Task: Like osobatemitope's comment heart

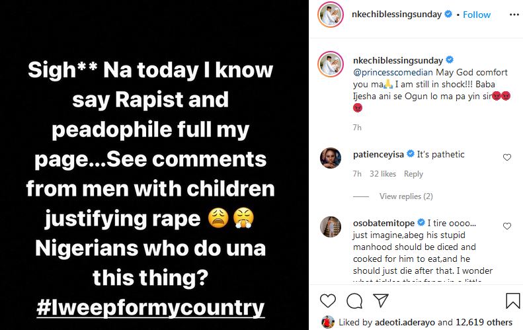Action: click(507, 226)
